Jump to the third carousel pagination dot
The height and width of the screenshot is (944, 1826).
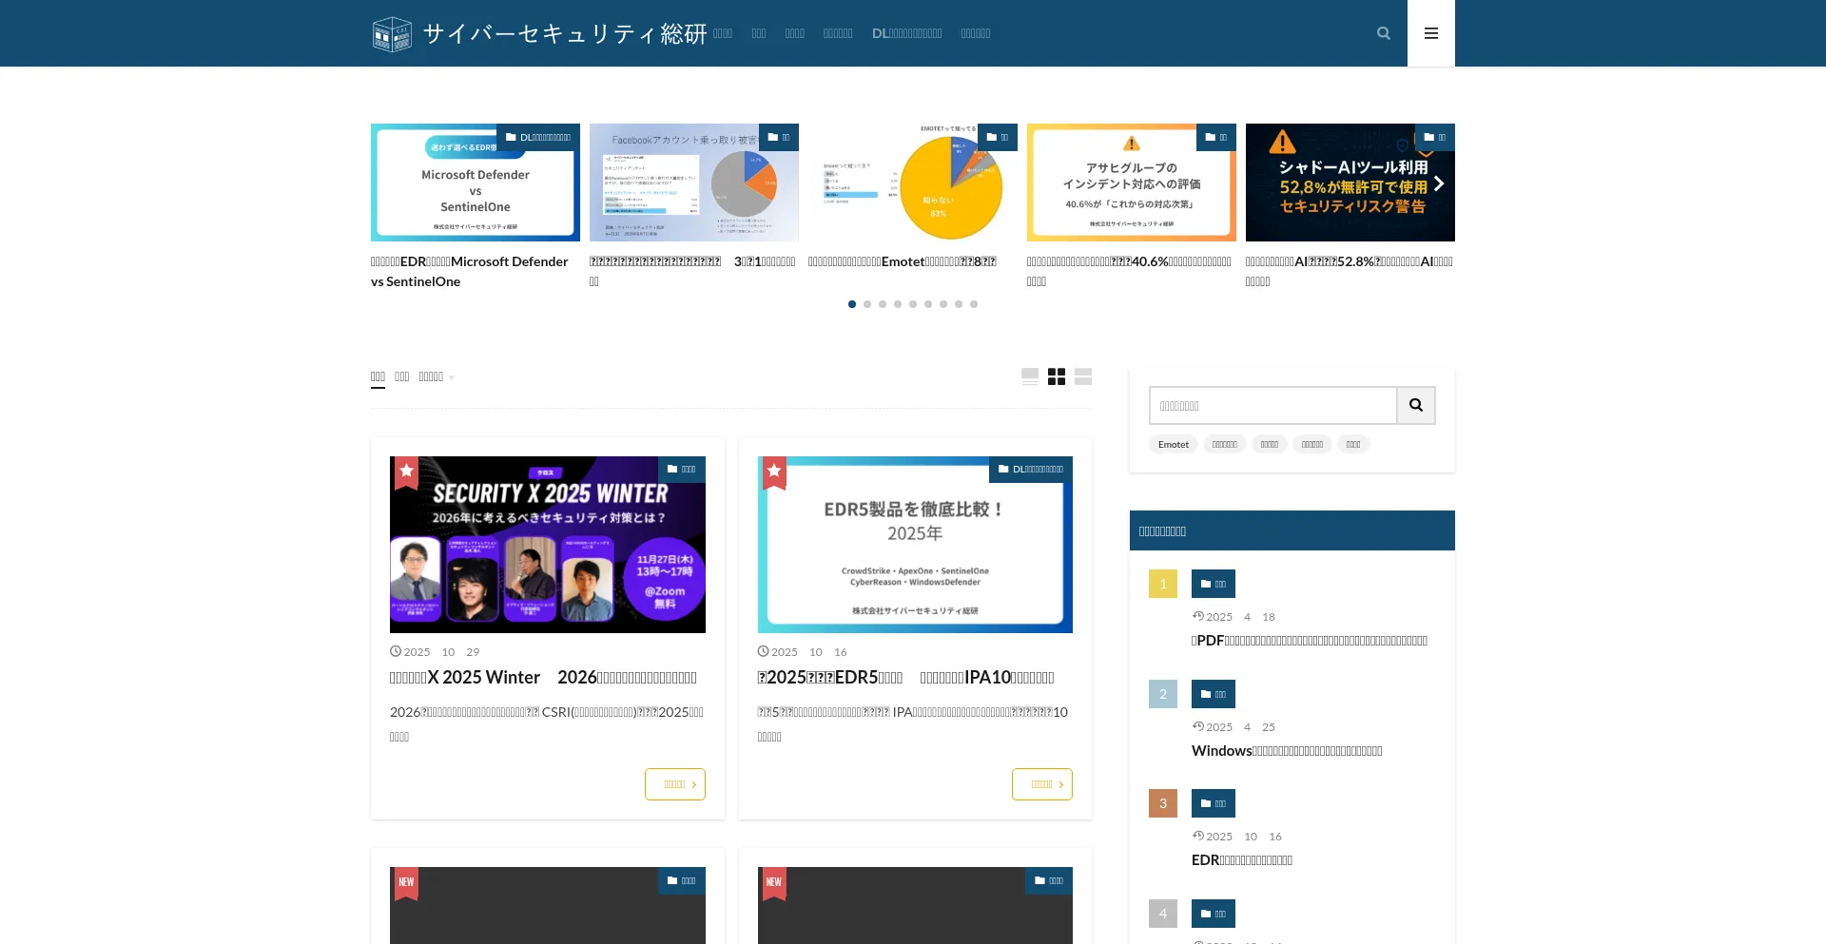coord(883,304)
